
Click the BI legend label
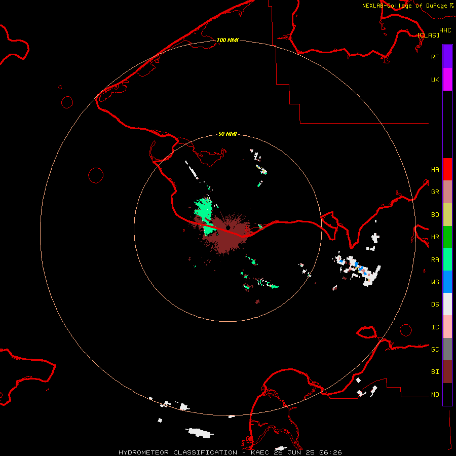click(435, 372)
